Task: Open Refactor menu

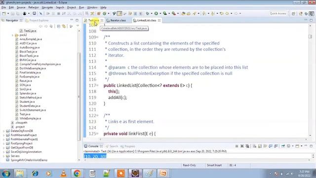Action: pos(34,7)
